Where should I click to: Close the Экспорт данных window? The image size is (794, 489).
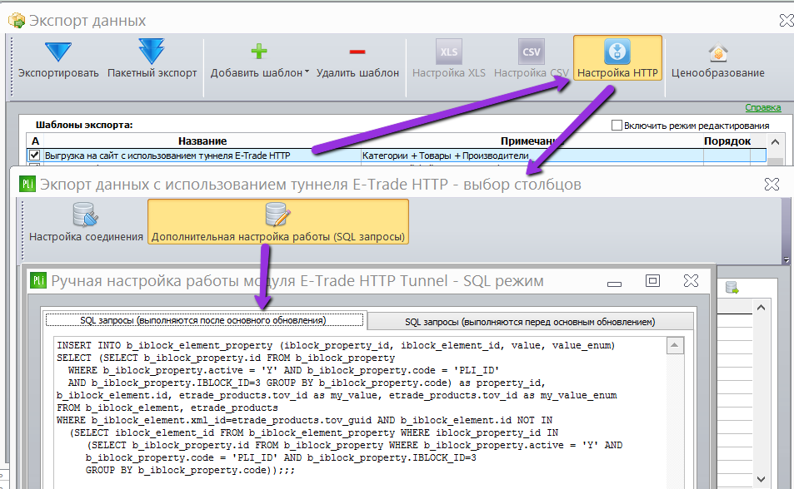(787, 20)
